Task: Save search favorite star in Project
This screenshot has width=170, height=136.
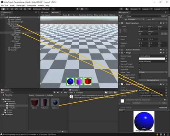Action: [x=62, y=92]
